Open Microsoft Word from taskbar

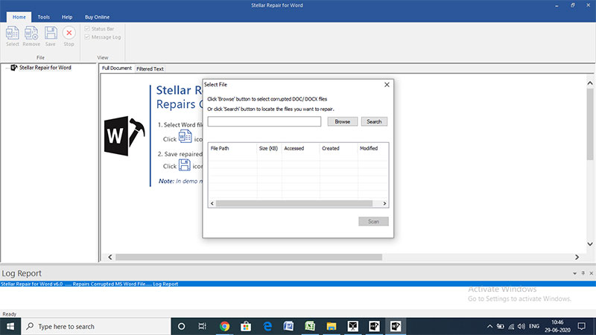click(x=288, y=326)
